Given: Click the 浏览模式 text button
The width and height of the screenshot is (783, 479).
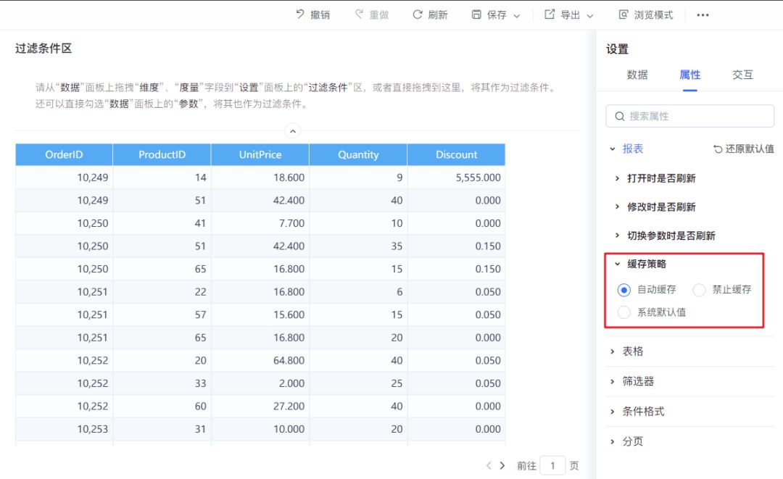Looking at the screenshot, I should click(x=654, y=15).
